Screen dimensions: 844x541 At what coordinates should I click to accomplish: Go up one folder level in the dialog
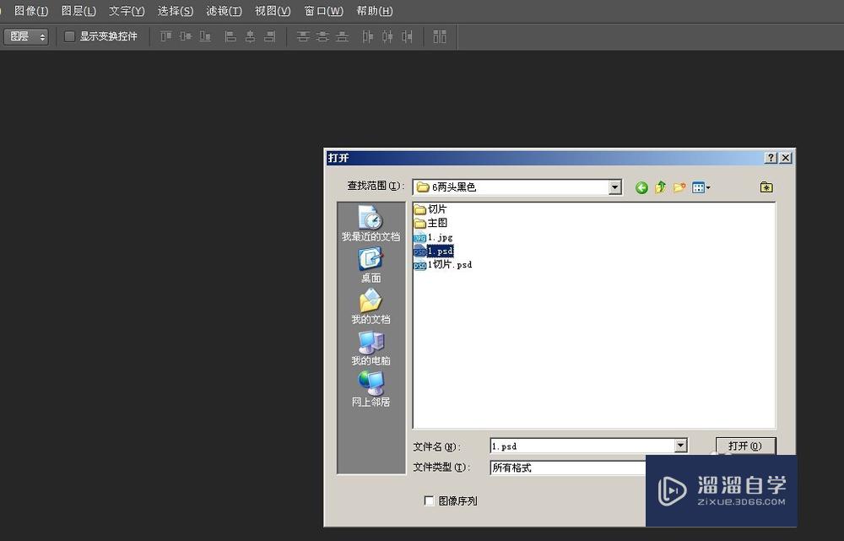(661, 187)
